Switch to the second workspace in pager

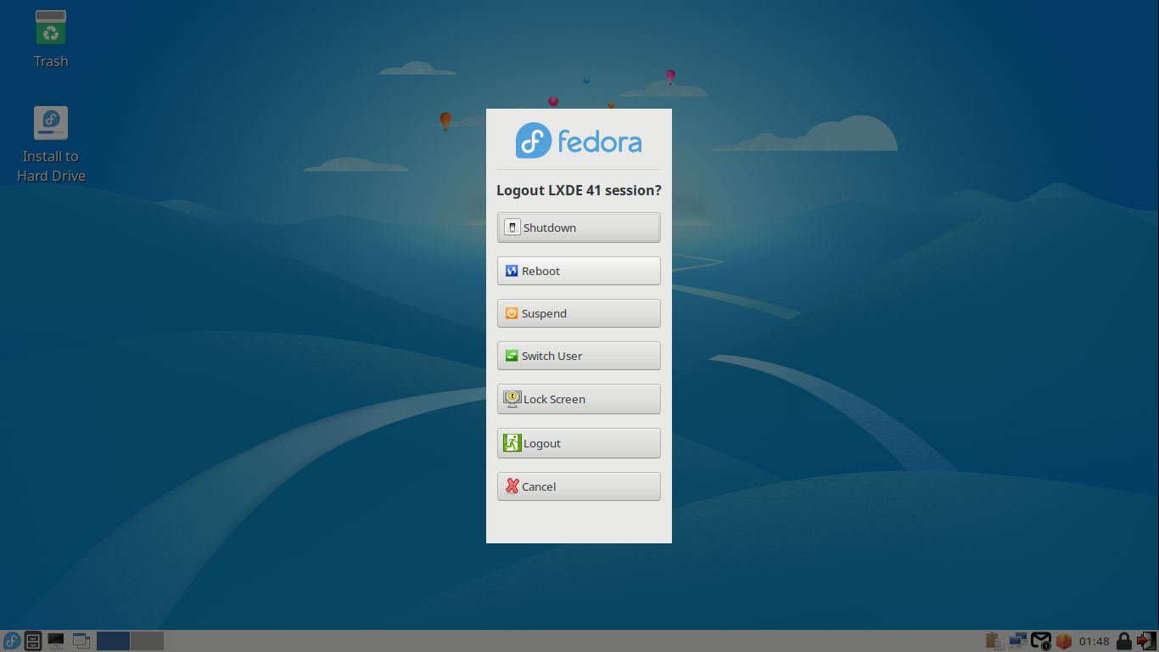[x=147, y=641]
